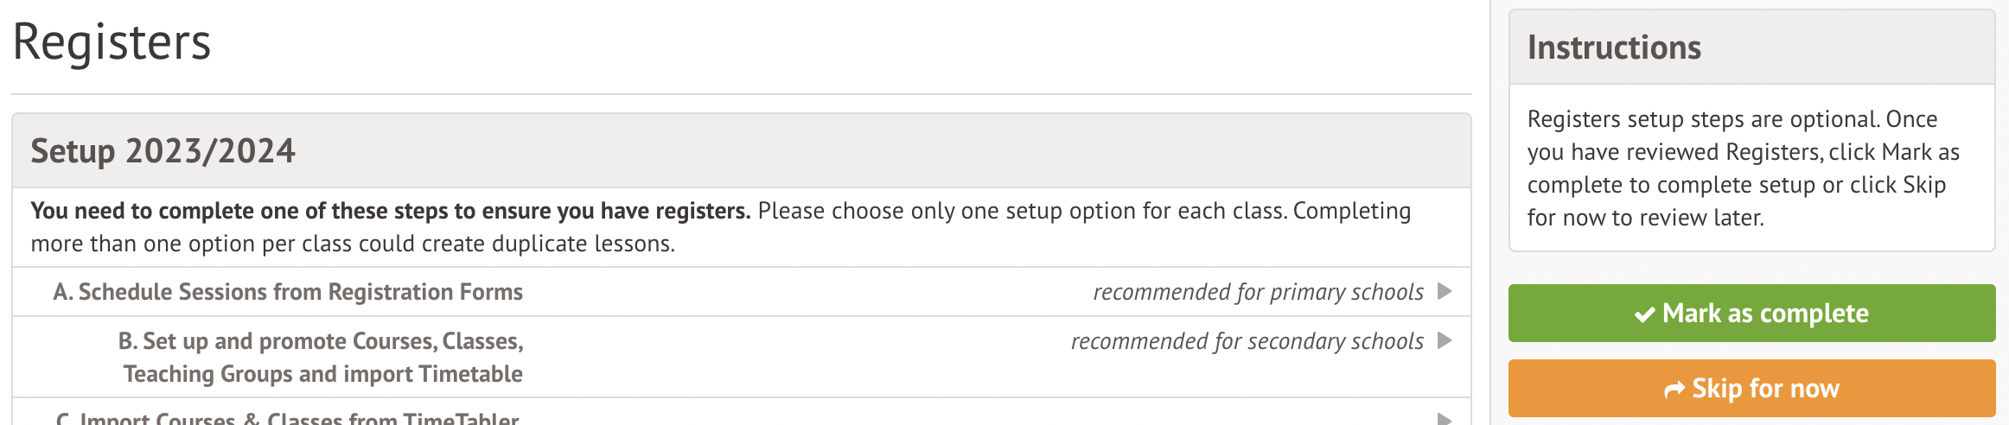The image size is (2009, 425).
Task: Expand the Schedule Sessions row arrow
Action: tap(1445, 291)
